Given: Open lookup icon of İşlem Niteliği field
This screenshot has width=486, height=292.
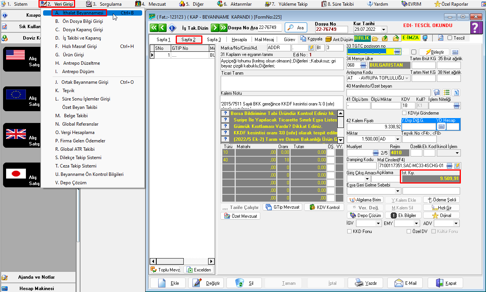Looking at the screenshot, I should point(457,105).
